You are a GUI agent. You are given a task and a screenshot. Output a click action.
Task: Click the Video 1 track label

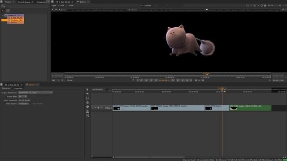pyautogui.click(x=108, y=108)
